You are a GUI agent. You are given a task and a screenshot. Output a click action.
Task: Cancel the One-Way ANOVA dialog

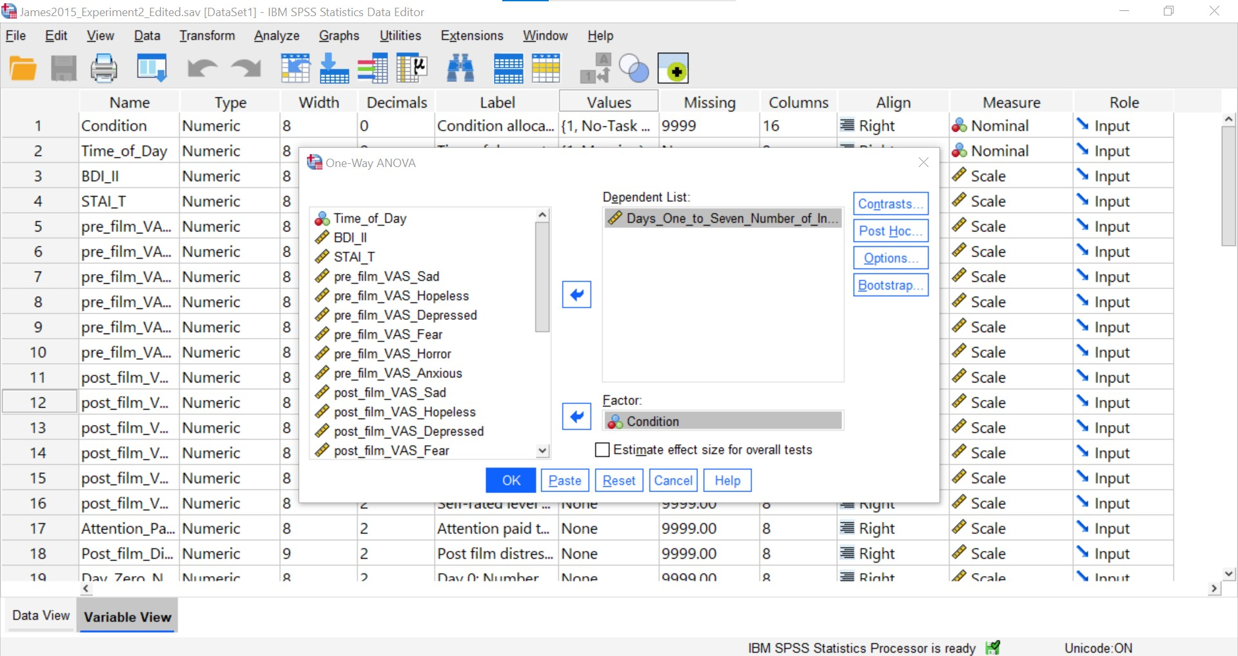point(673,481)
